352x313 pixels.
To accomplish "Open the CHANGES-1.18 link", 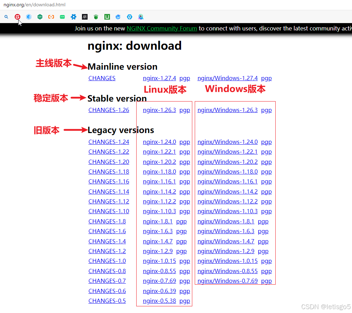I will point(109,172).
